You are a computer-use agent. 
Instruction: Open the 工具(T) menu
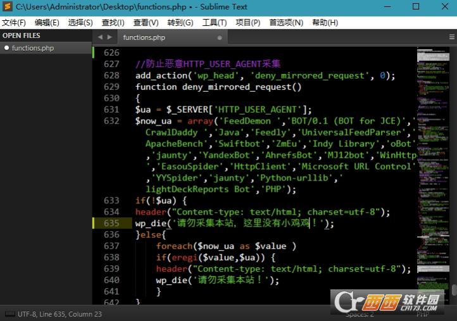coord(214,22)
